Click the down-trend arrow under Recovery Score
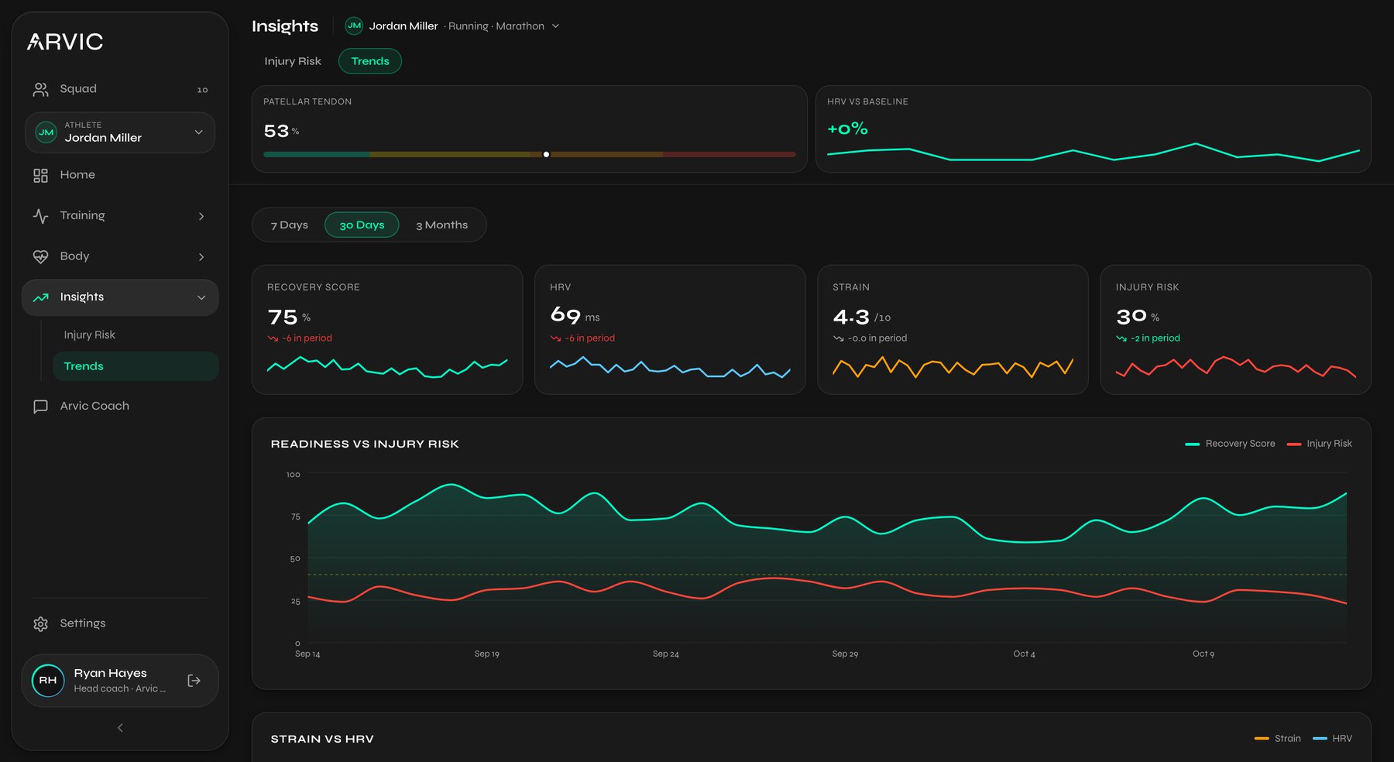The height and width of the screenshot is (762, 1394). click(273, 338)
